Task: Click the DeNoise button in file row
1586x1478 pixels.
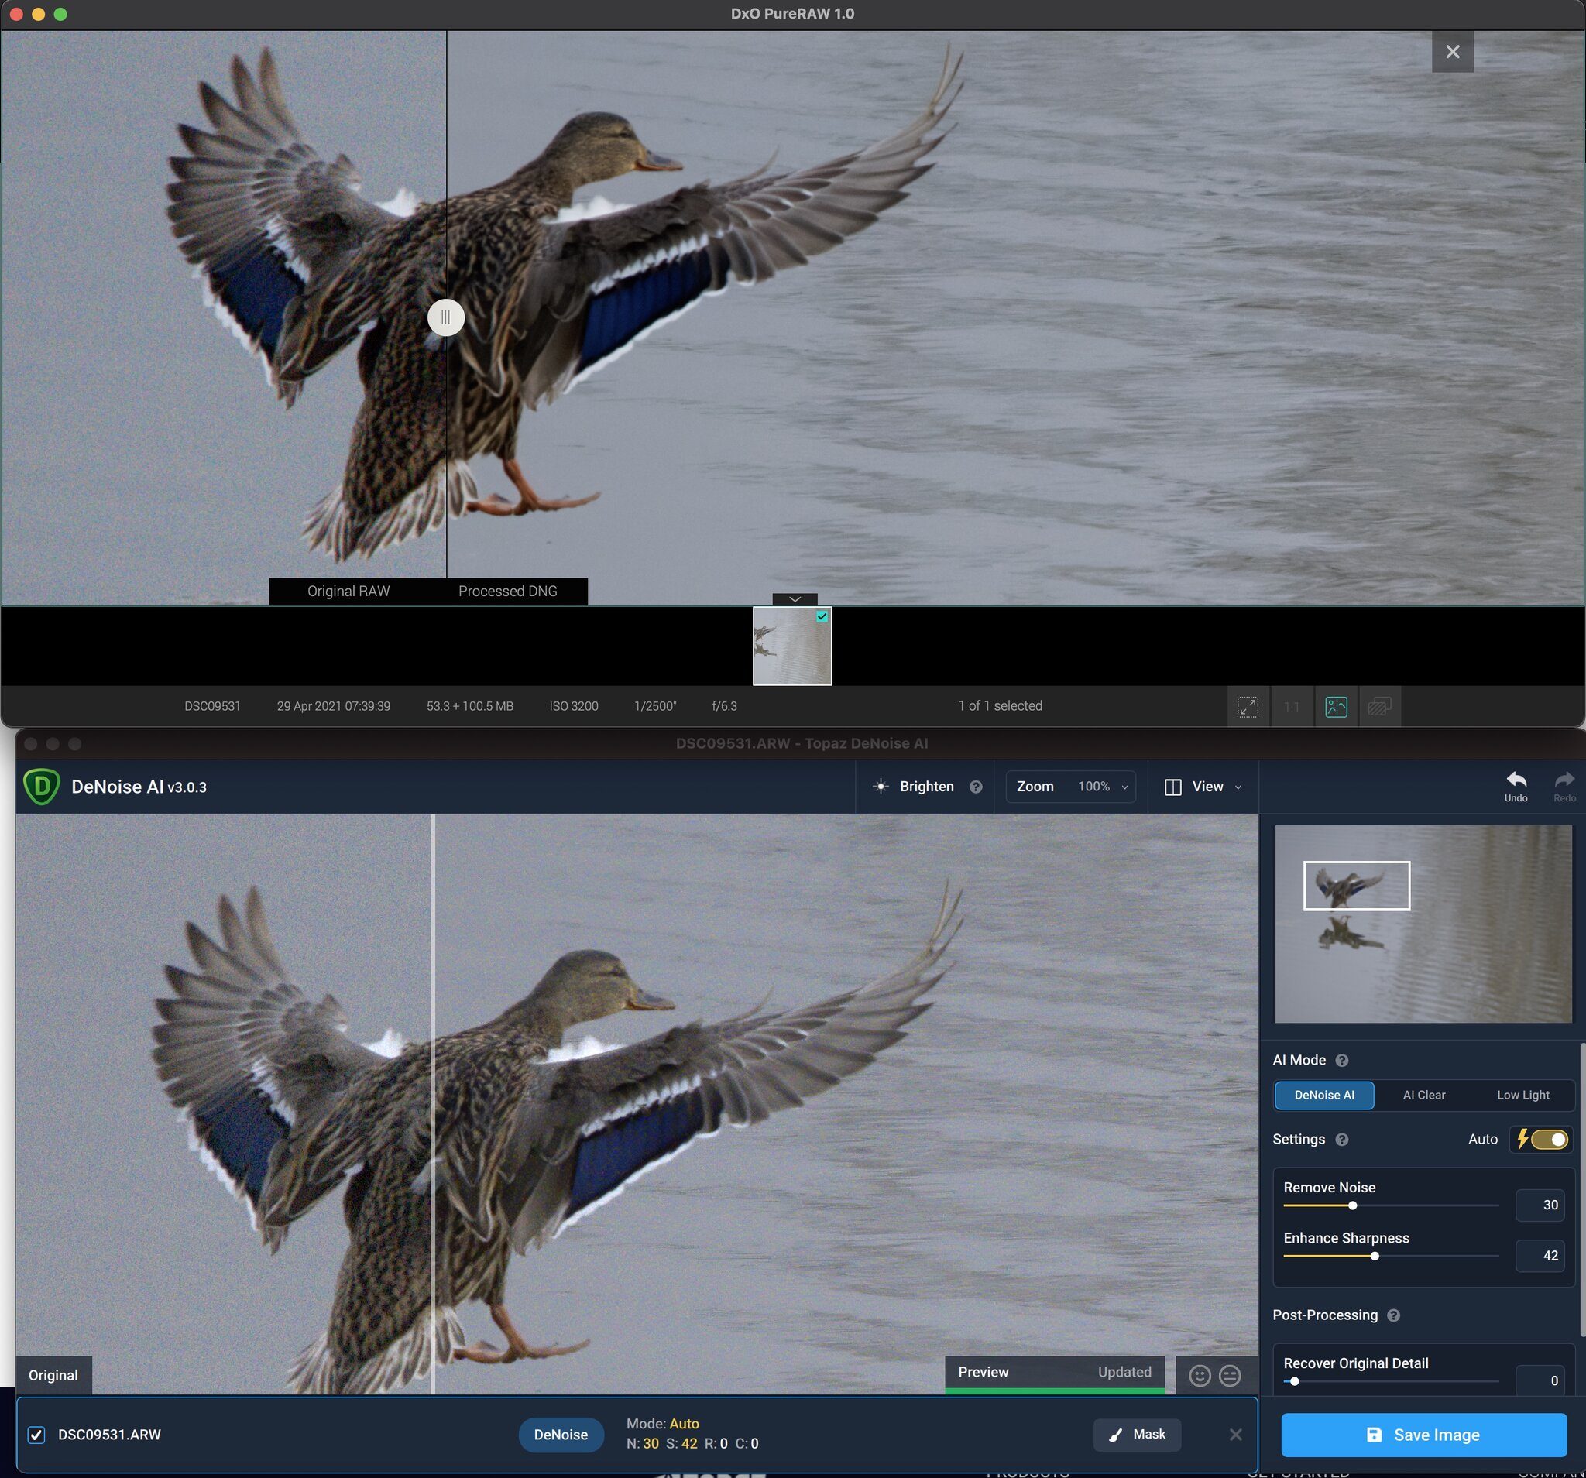Action: [561, 1434]
